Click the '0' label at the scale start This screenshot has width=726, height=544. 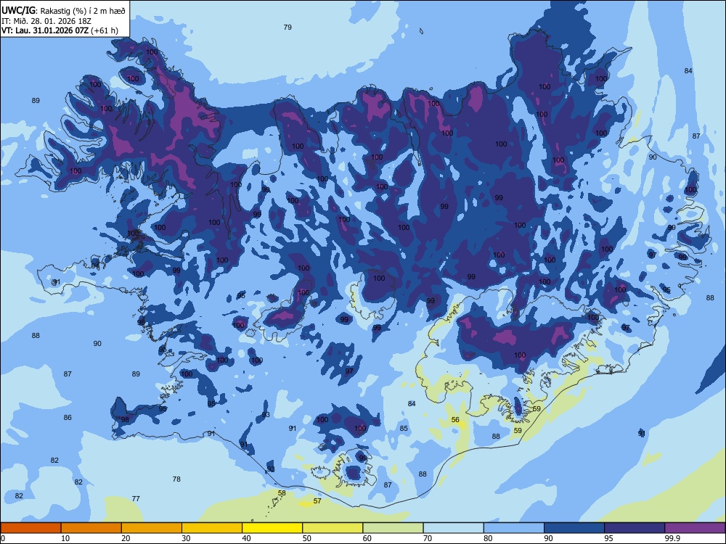pyautogui.click(x=3, y=538)
